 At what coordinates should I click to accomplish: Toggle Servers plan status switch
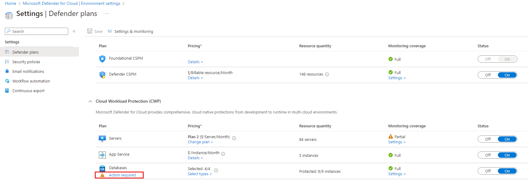(497, 139)
